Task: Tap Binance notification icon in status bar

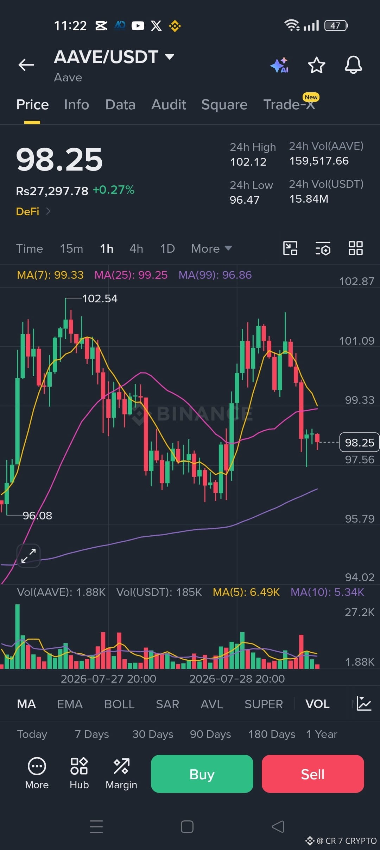Action: (175, 26)
